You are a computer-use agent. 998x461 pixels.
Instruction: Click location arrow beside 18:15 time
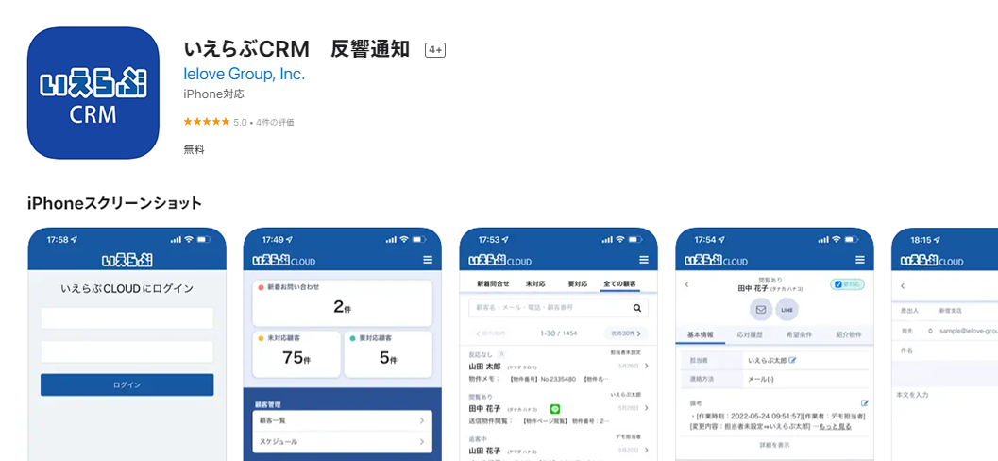click(937, 240)
